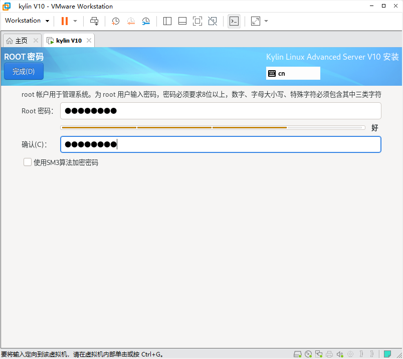Viewport: 403px width, 359px height.
Task: Click the password strength bar
Action: (213, 127)
